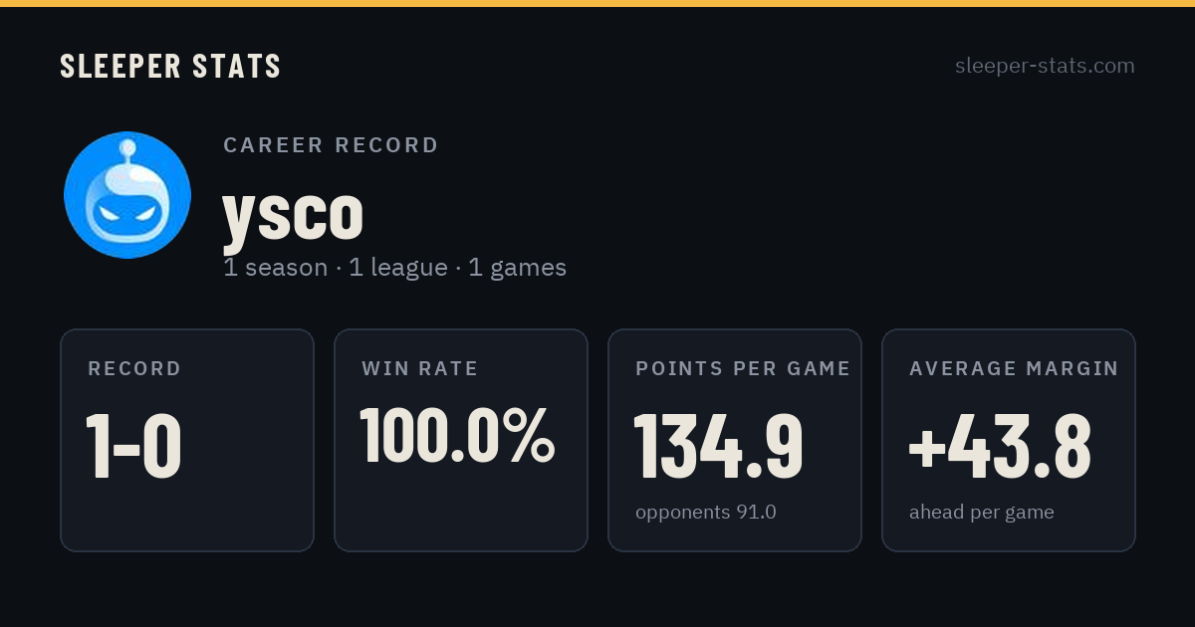Click the SLEEPER STATS logo text
Viewport: 1195px width, 627px height.
coord(170,66)
